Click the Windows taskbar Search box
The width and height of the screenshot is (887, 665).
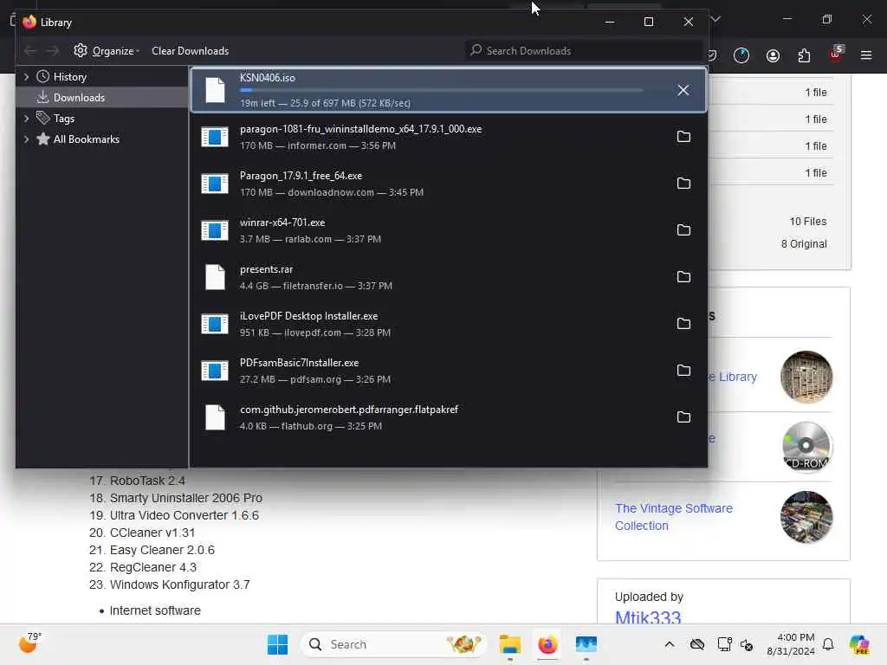coord(394,644)
